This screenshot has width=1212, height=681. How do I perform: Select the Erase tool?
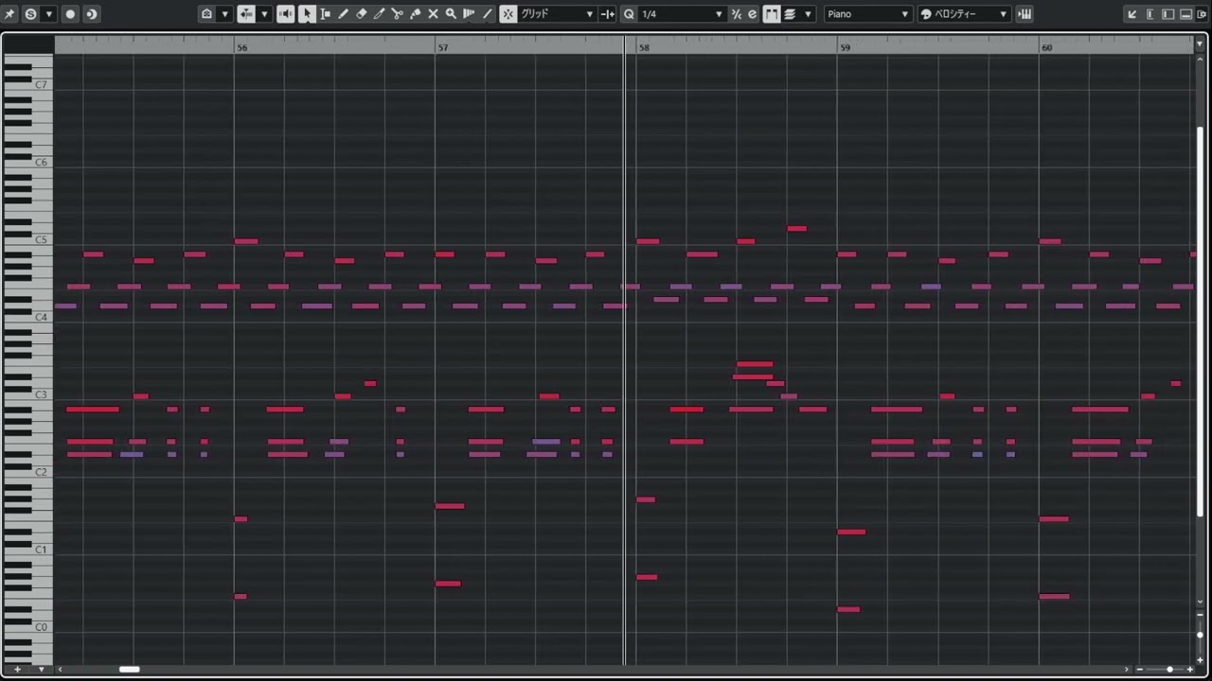361,14
